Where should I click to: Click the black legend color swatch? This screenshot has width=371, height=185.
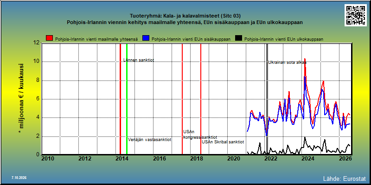click(238, 38)
